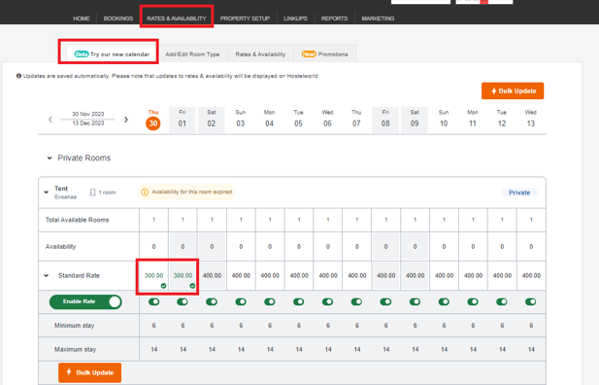Select Fri 01 date header
The height and width of the screenshot is (385, 599).
point(183,120)
